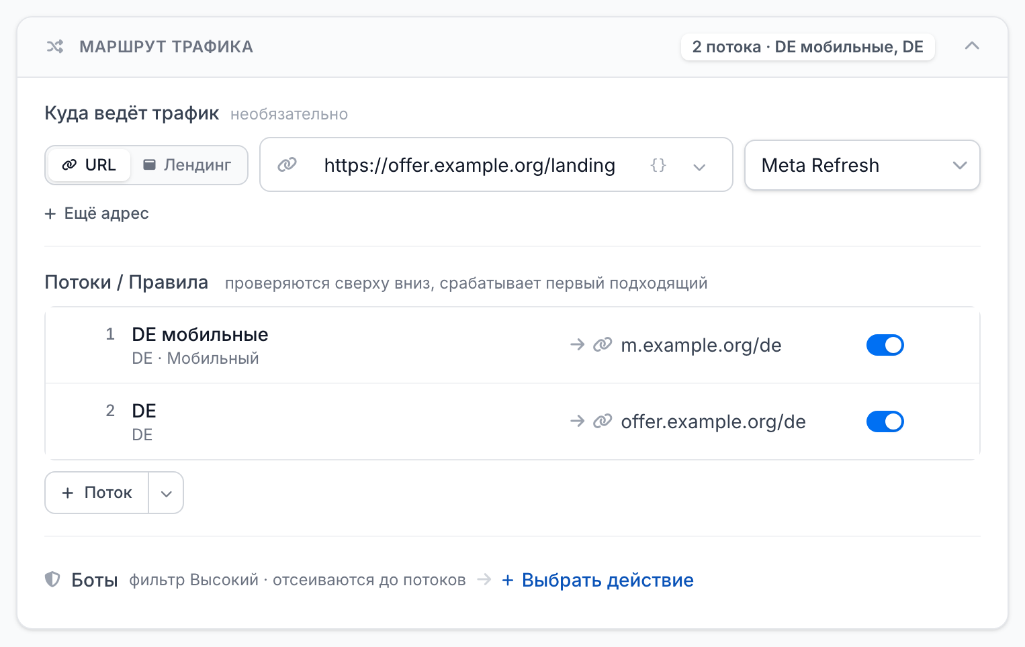
Task: Turn off the toggle for offer.example.org/de flow
Action: [x=885, y=421]
